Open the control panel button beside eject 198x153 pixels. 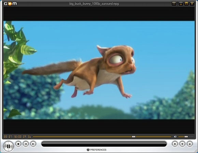point(182,144)
